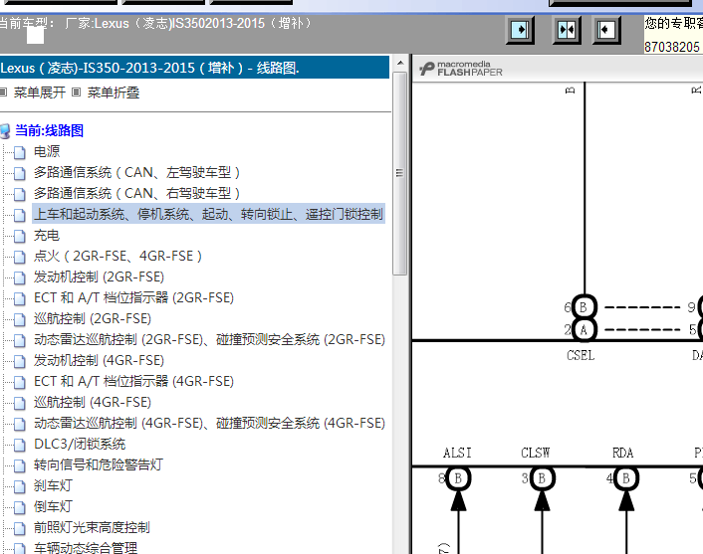Select the 上车和起动系统、停机系统 entry
Screen dimensions: 703x554
coord(208,214)
